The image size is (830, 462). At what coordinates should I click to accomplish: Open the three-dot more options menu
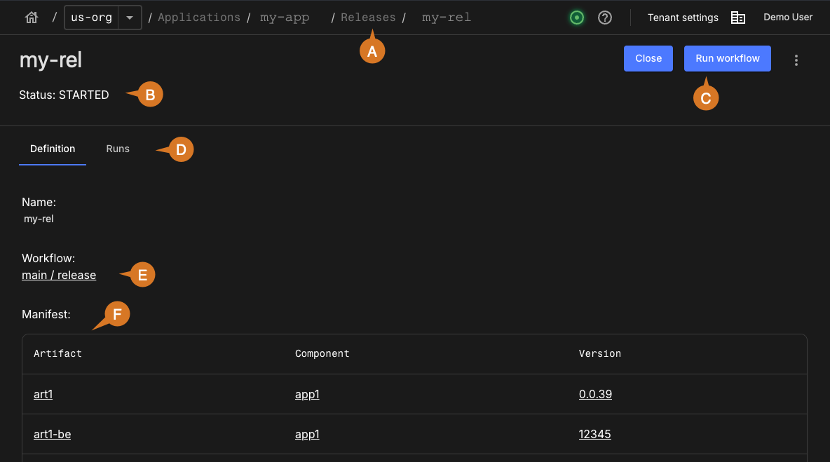796,60
